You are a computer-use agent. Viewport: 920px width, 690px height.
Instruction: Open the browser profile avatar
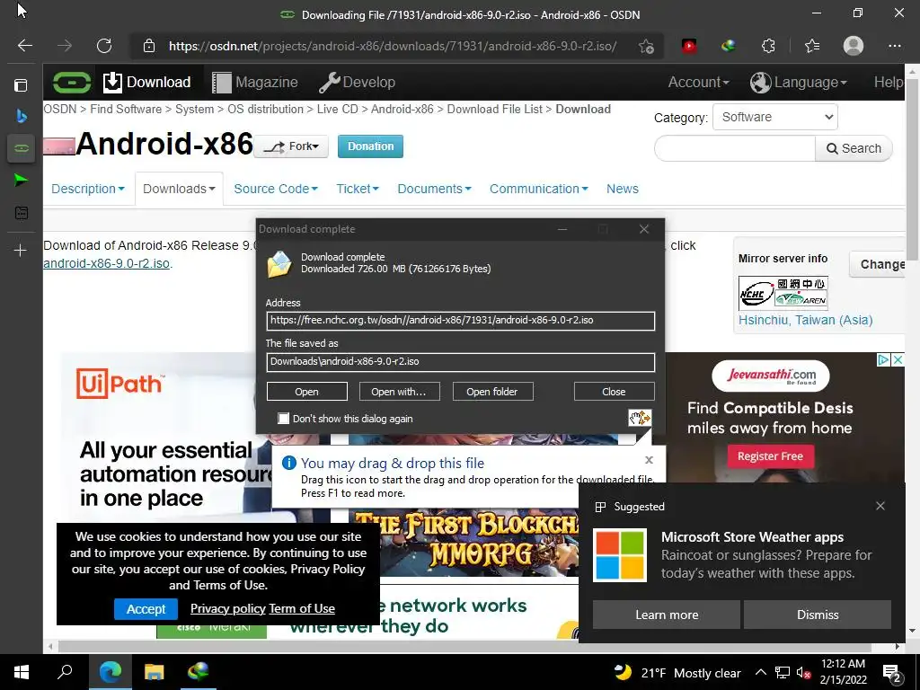[x=854, y=46]
